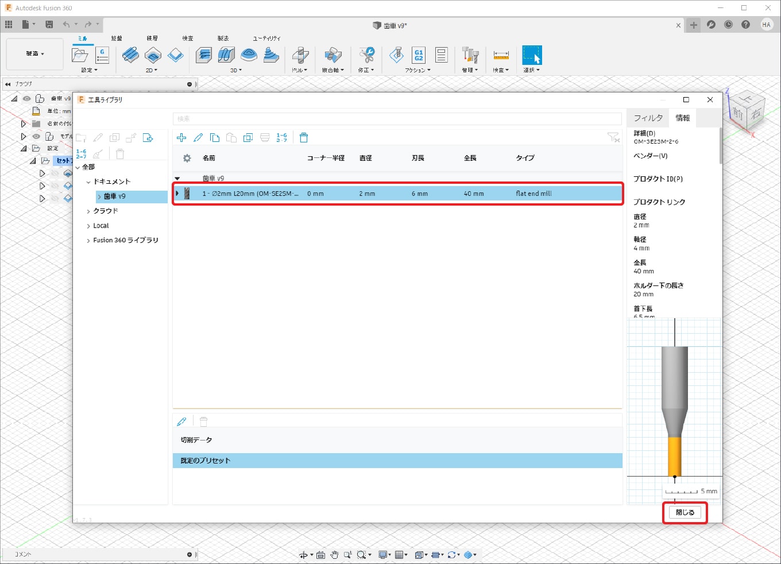Click the 閉じる button
781x564 pixels.
coord(685,512)
